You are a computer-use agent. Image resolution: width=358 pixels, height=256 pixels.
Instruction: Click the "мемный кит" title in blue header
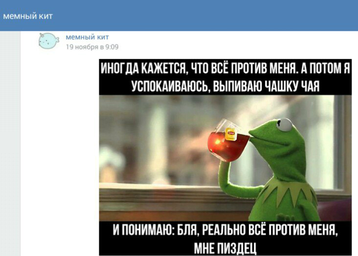28,16
